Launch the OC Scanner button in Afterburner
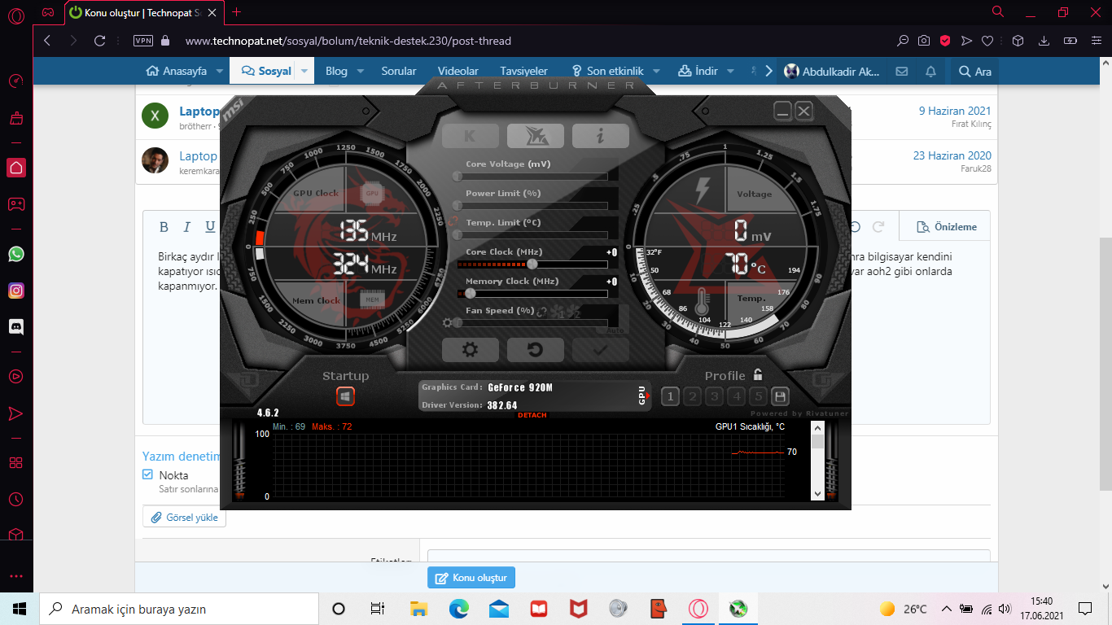This screenshot has width=1112, height=625. (x=535, y=136)
